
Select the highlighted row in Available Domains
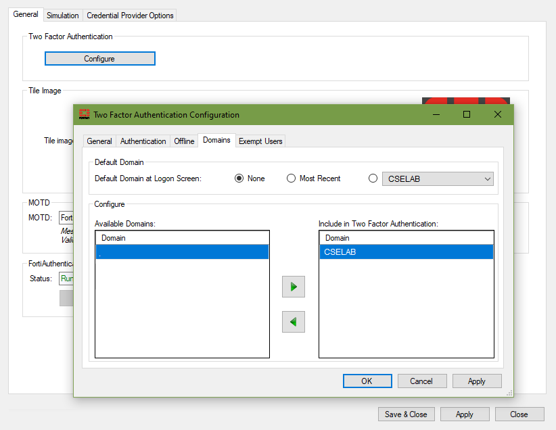(182, 252)
